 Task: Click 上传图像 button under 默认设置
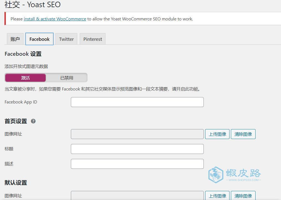pyautogui.click(x=217, y=196)
